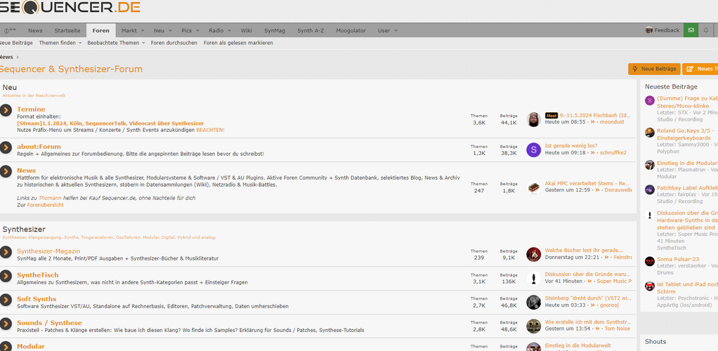Open moondust's avatar in Termine row
Viewport: 718px width, 351px height.
(533, 119)
